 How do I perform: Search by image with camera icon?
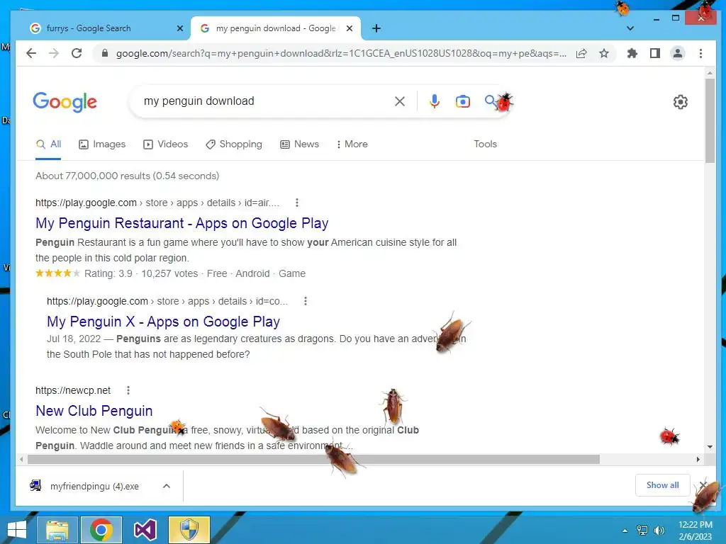tap(462, 101)
